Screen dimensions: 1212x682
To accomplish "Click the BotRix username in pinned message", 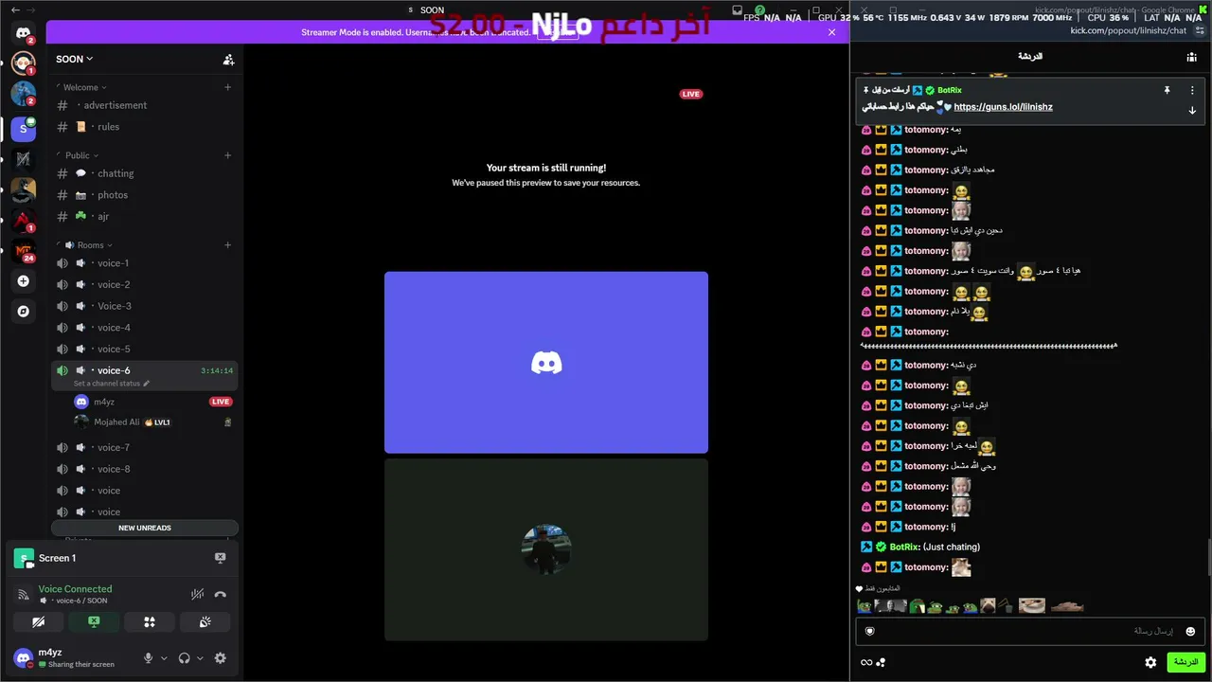I will point(949,90).
